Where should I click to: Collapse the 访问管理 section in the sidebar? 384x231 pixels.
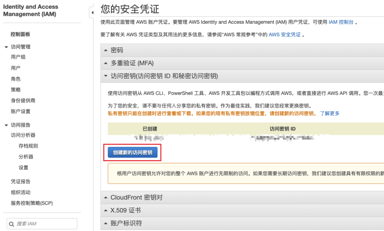pos(6,47)
